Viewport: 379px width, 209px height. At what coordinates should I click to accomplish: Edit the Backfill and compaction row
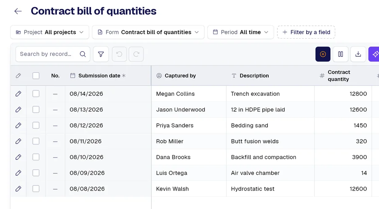pyautogui.click(x=19, y=157)
